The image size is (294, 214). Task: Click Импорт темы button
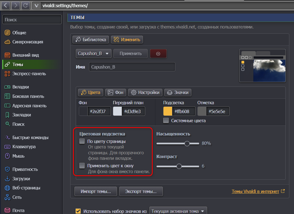click(x=96, y=191)
